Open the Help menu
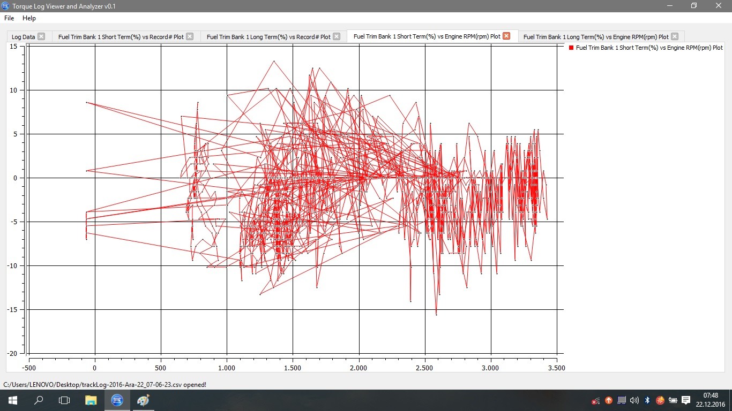732x411 pixels. [x=29, y=18]
